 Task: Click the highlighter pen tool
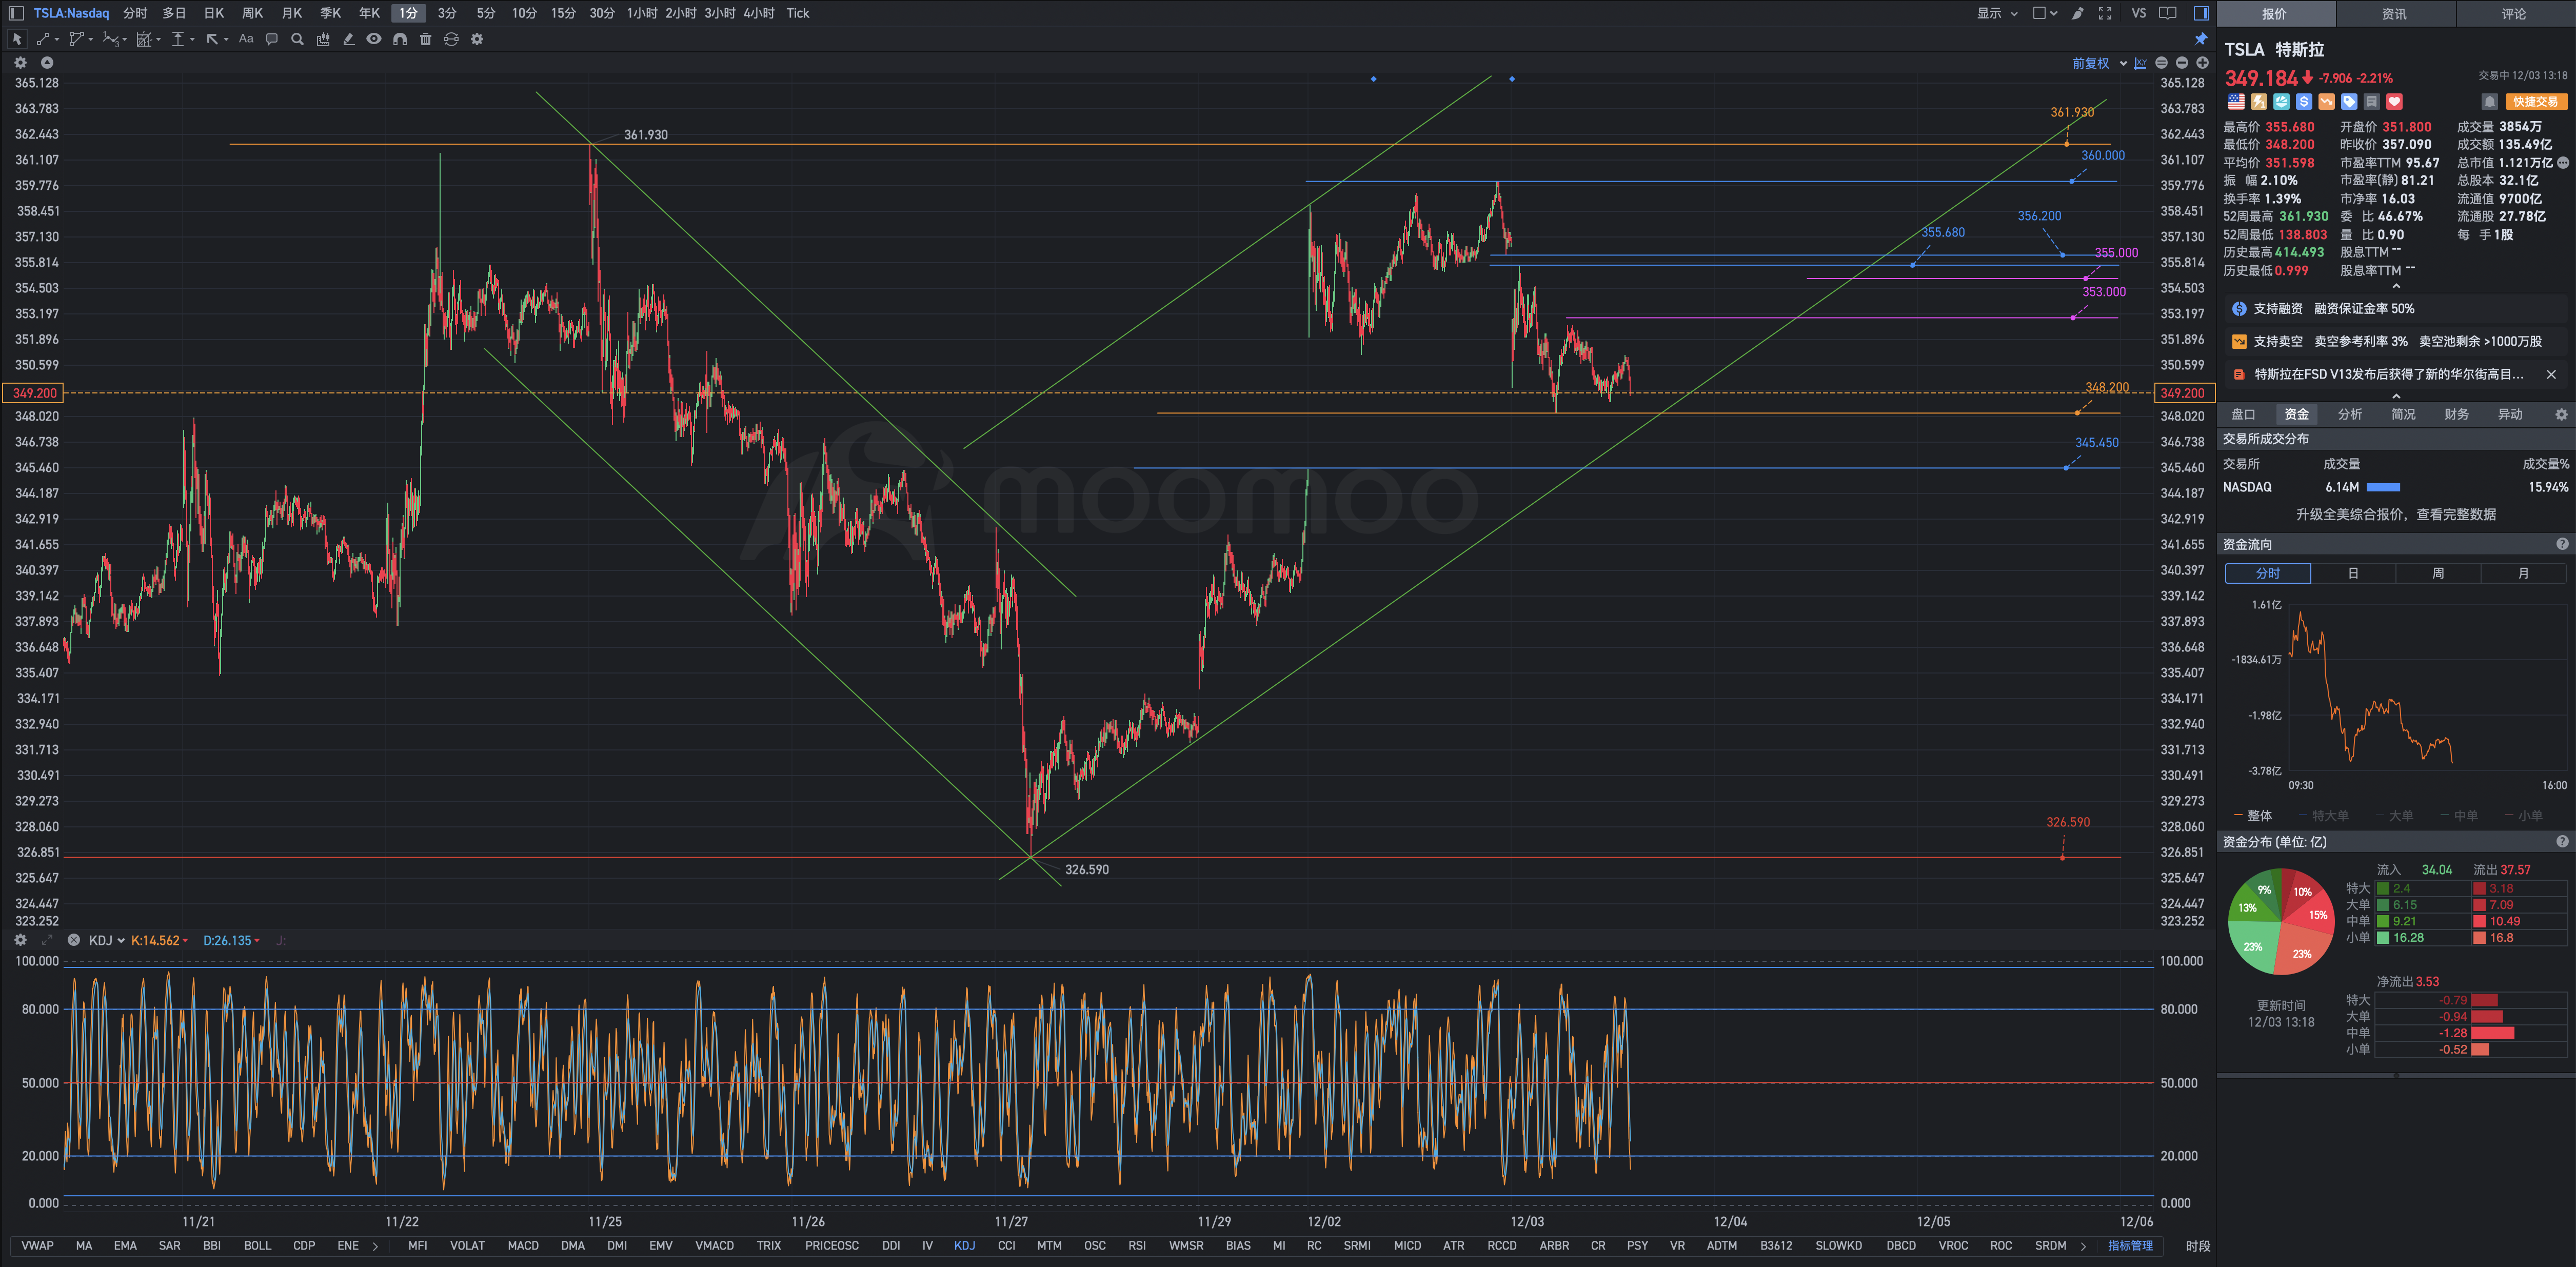348,39
